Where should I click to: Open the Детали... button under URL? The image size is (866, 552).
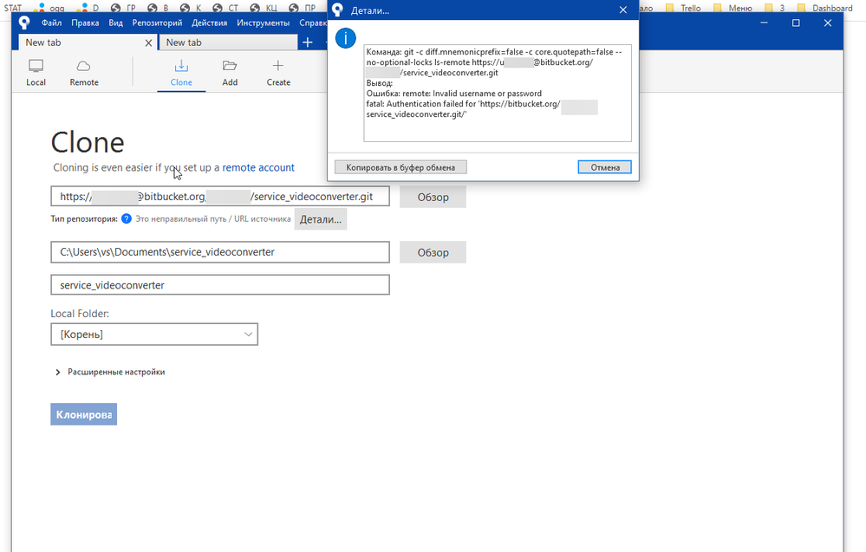click(321, 219)
